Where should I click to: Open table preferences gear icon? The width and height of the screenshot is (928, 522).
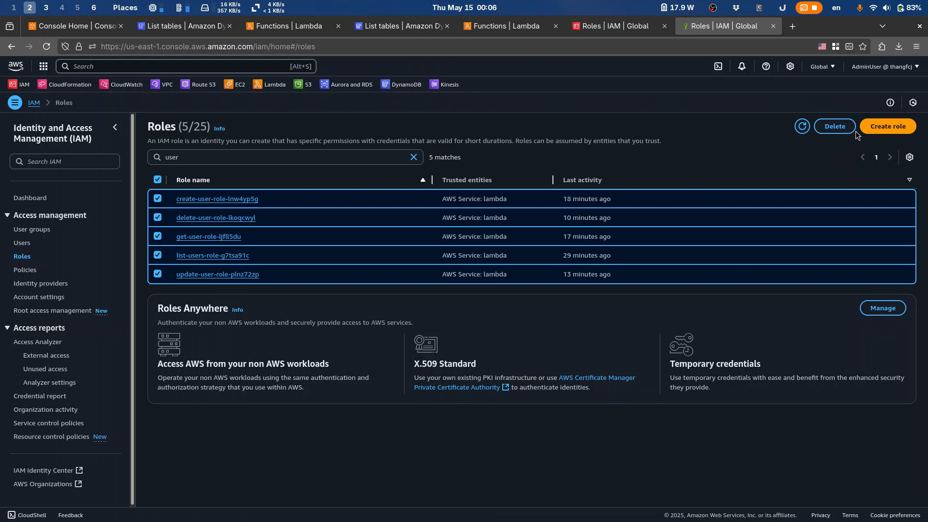click(910, 157)
